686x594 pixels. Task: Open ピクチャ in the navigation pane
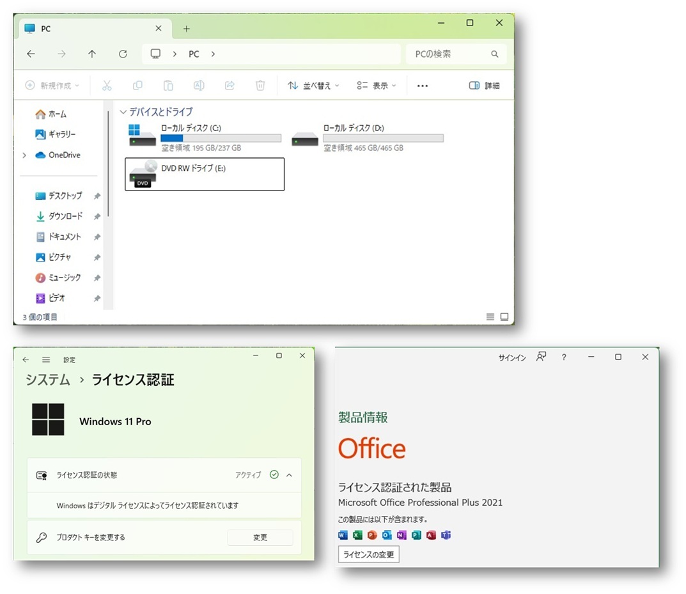pos(53,257)
